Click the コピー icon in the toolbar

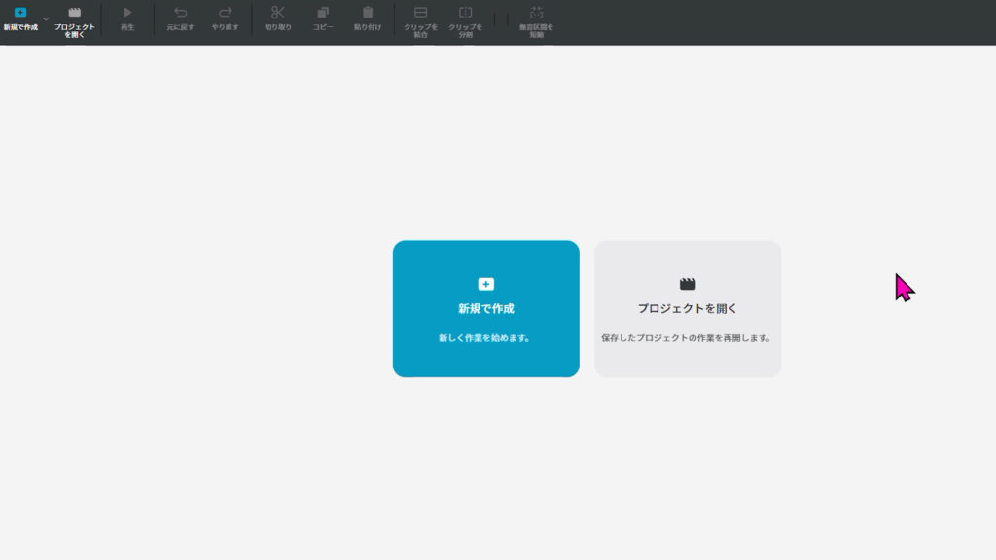click(x=323, y=13)
